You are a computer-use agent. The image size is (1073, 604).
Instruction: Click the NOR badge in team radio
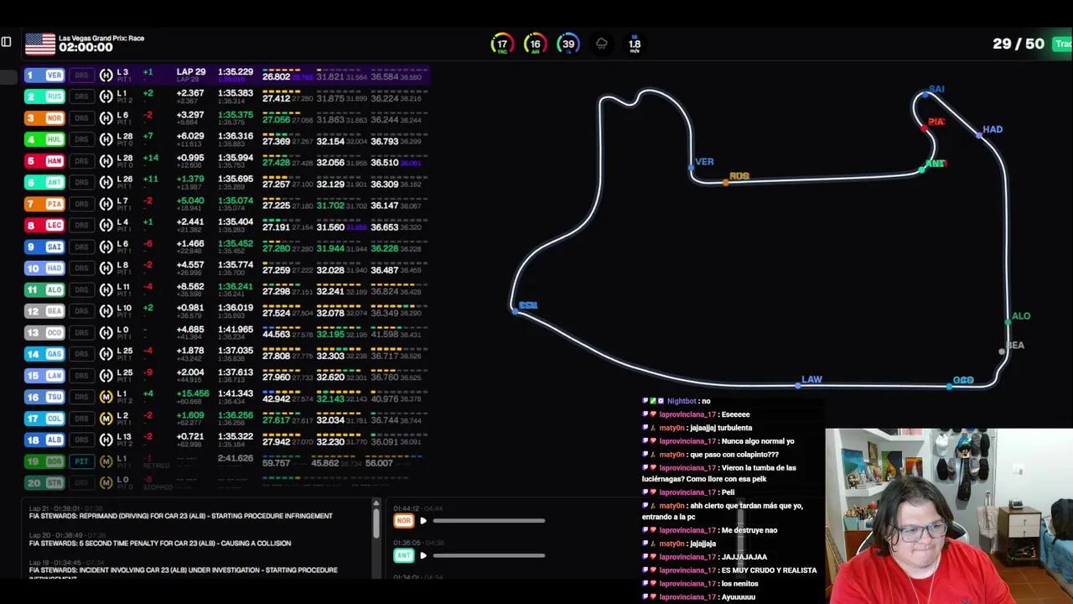pyautogui.click(x=404, y=521)
